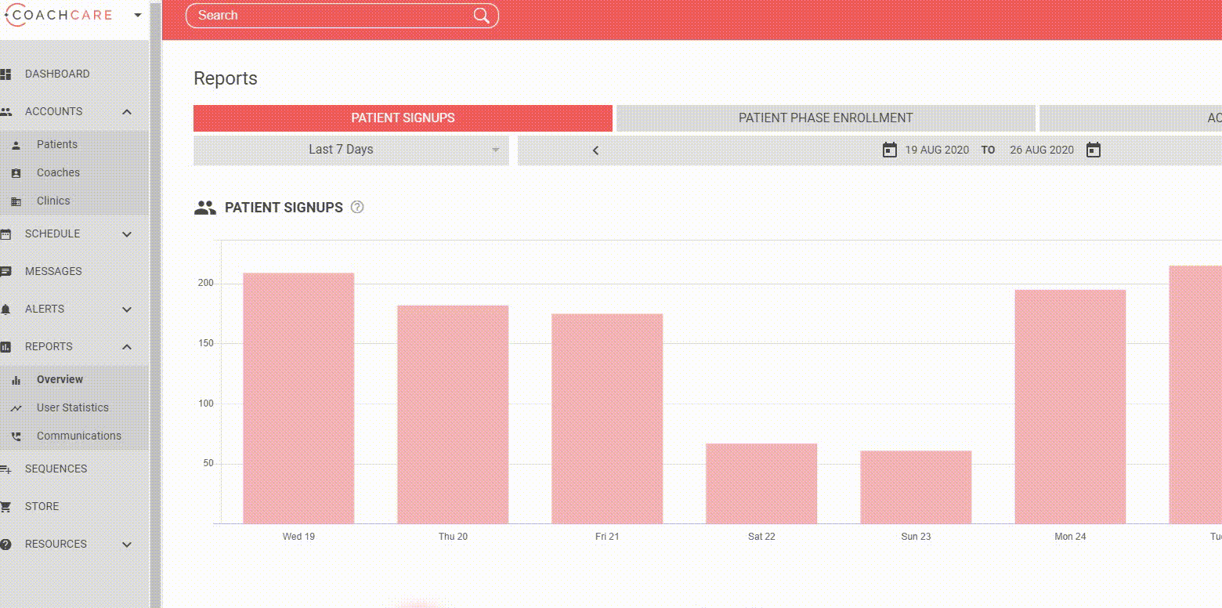Expand the Resources menu section

point(127,545)
